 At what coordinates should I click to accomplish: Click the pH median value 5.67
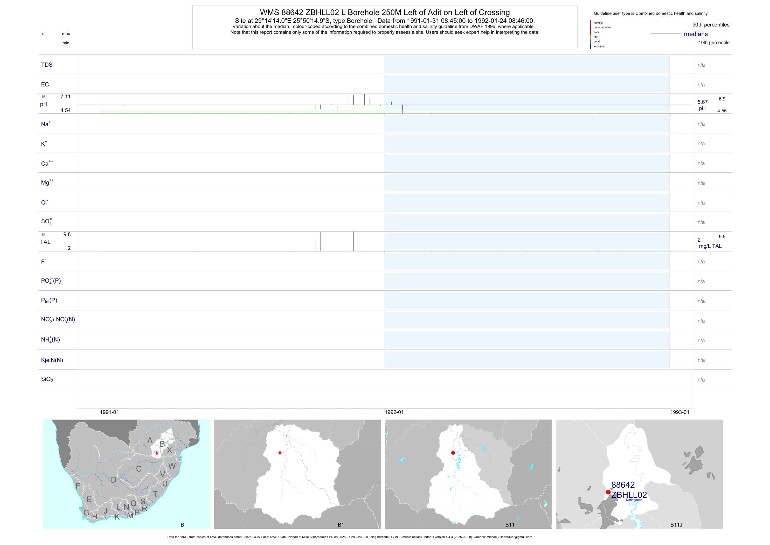702,102
